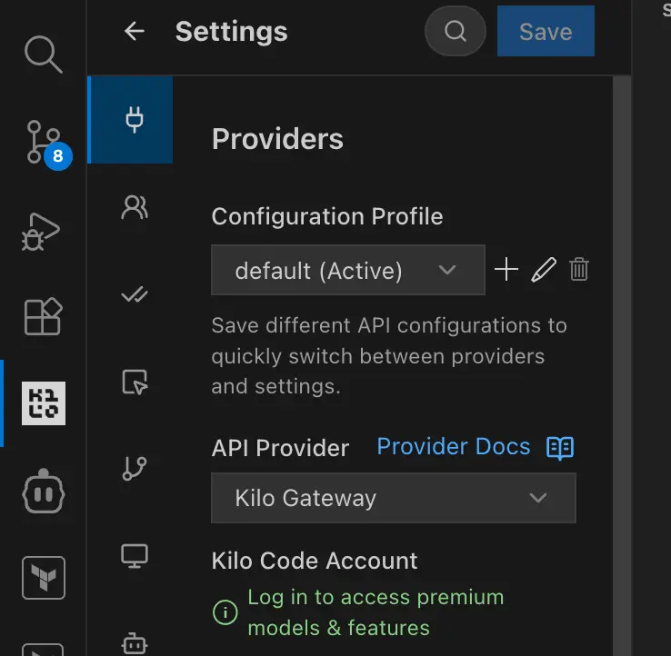Open the Kilo Code panel icon
671x656 pixels.
click(x=44, y=403)
